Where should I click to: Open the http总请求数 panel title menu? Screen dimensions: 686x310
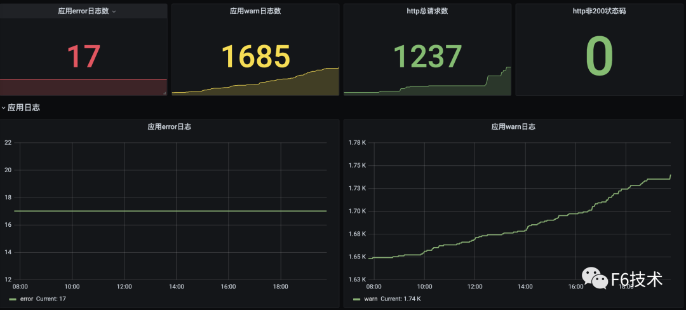click(x=427, y=11)
